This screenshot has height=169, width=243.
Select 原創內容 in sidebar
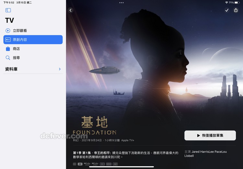(33, 40)
